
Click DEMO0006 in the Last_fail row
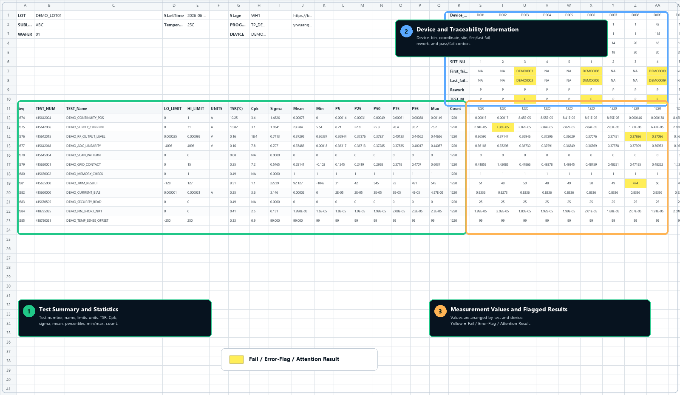[x=591, y=81]
